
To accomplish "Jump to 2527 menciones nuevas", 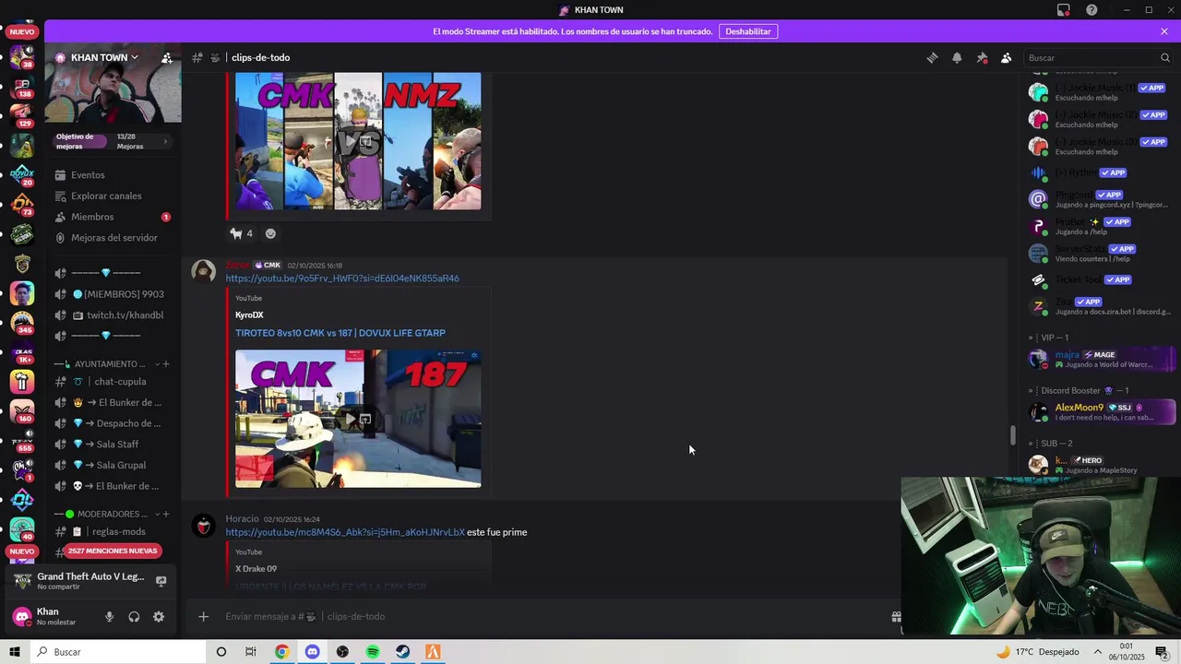I will click(113, 551).
